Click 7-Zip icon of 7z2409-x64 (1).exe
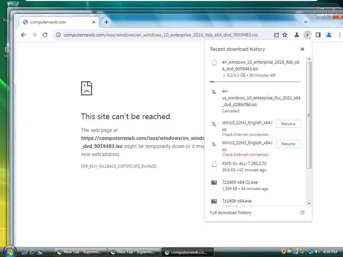This screenshot has width=343, height=257. [x=214, y=182]
